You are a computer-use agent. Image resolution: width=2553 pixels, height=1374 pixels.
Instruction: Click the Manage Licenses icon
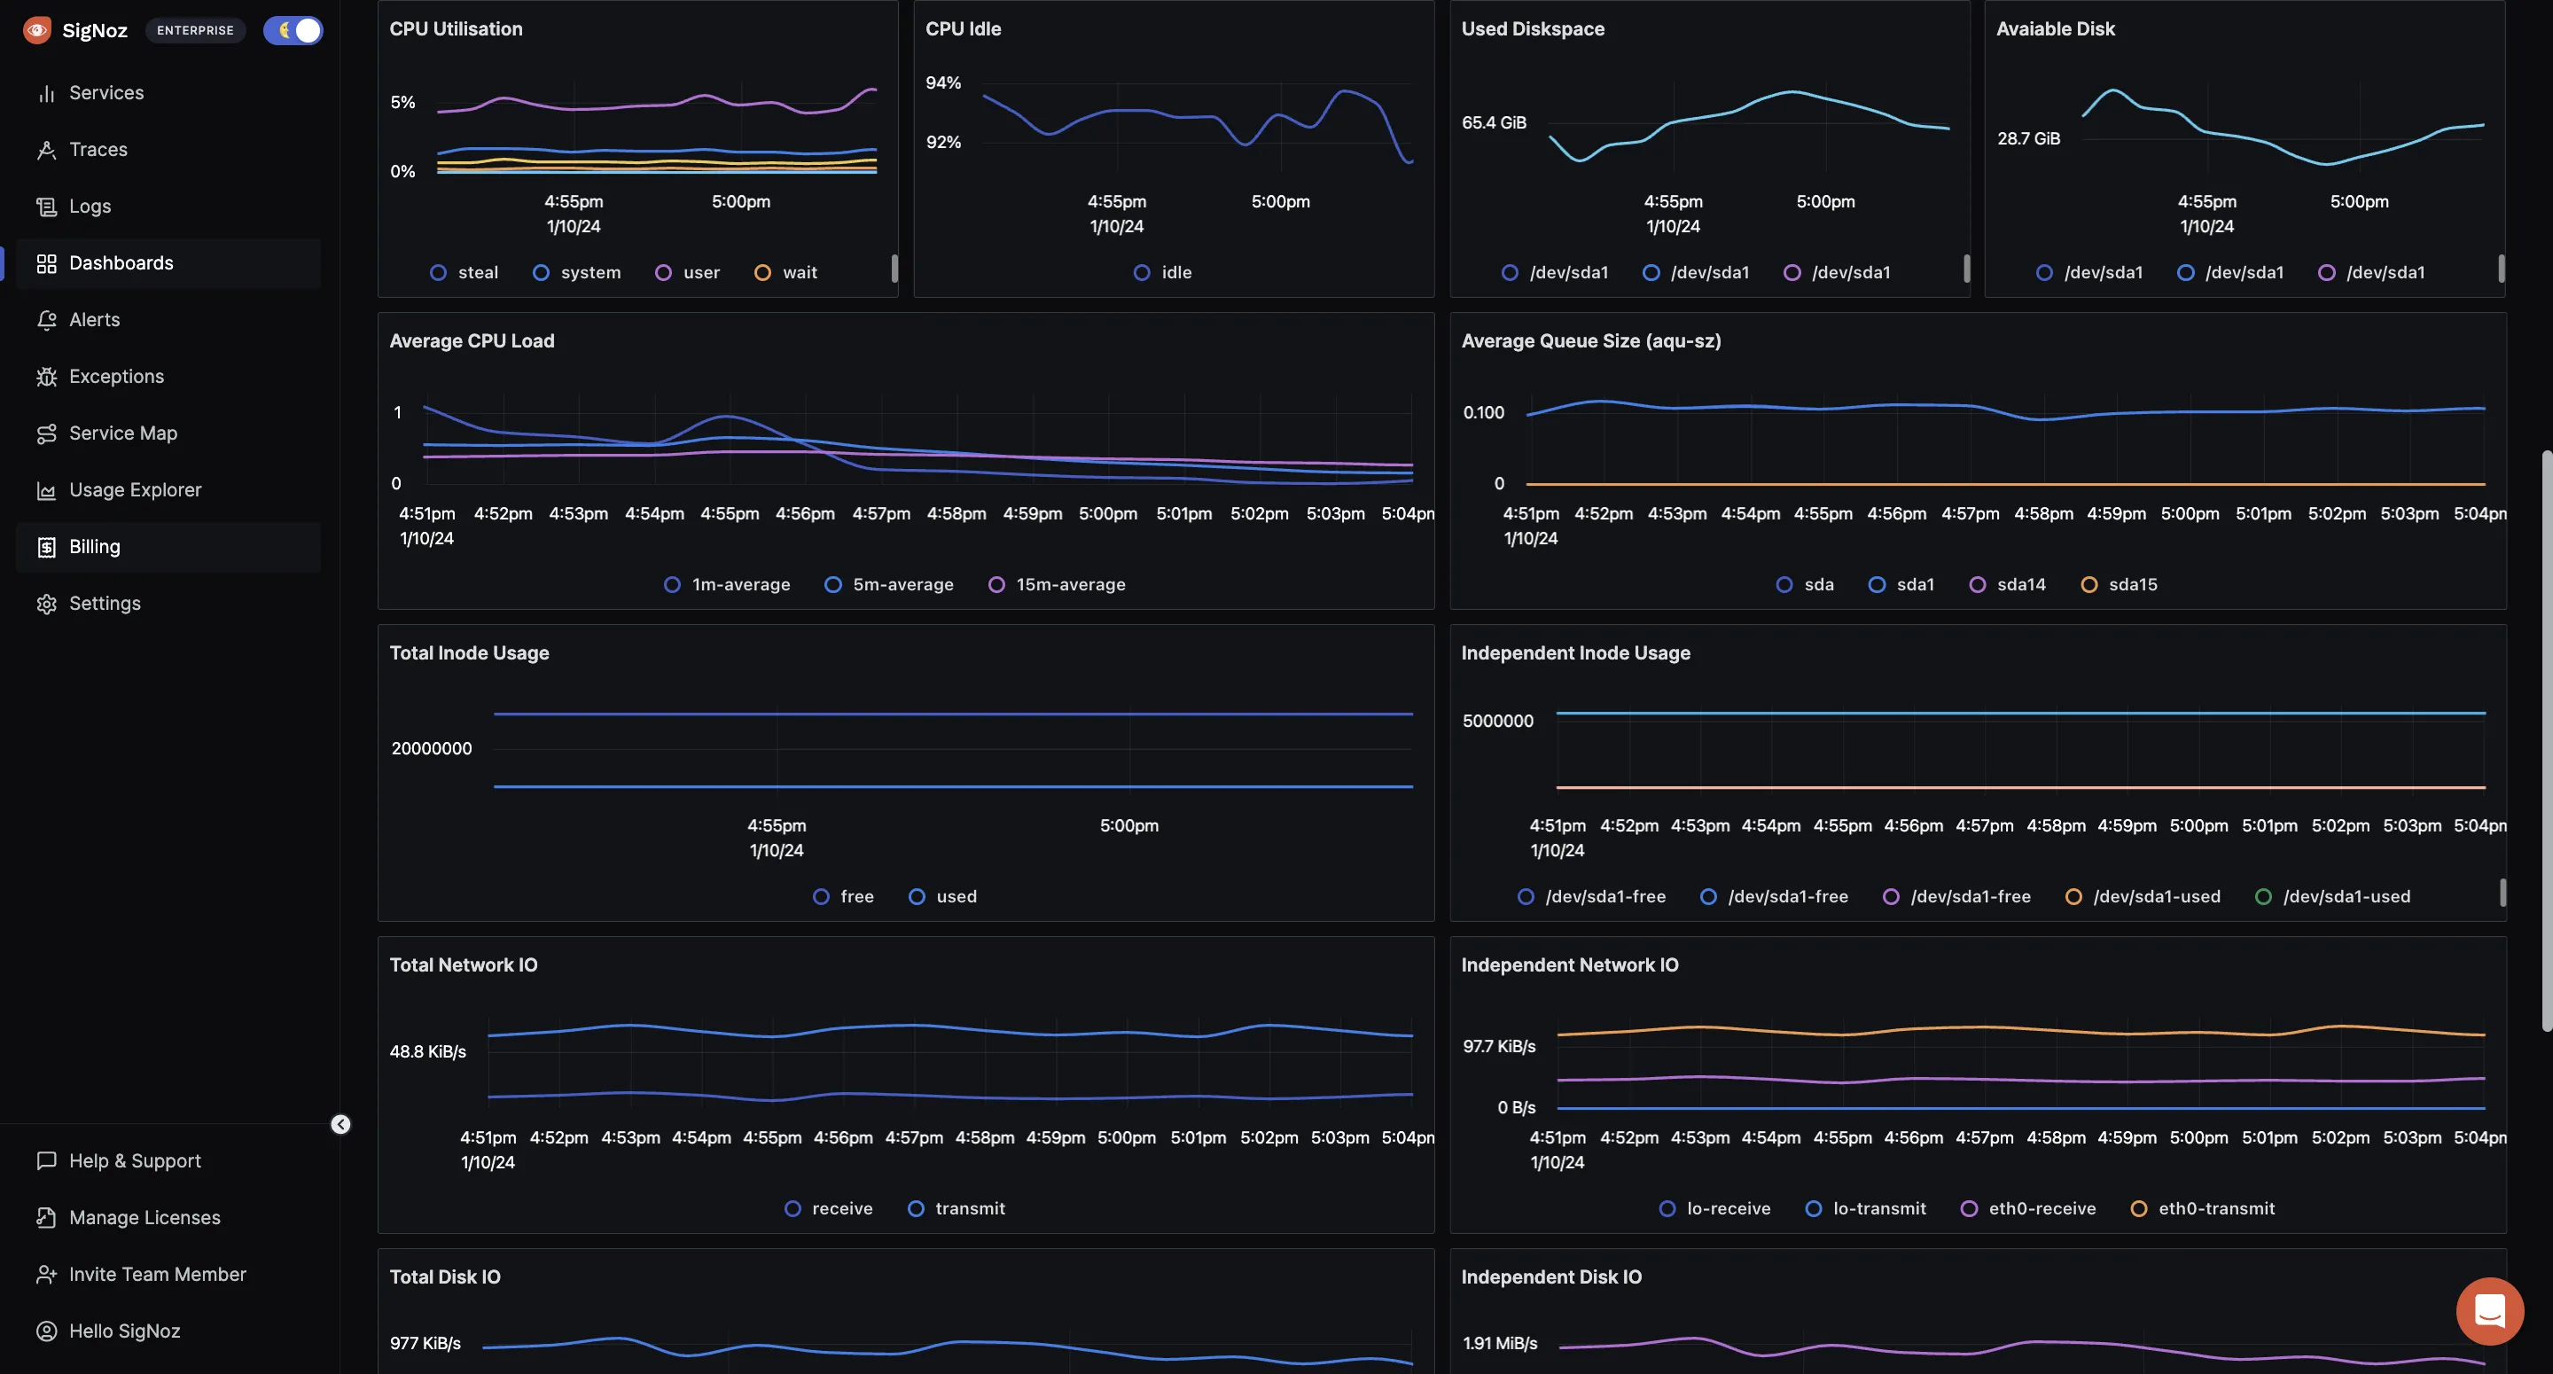pos(45,1217)
